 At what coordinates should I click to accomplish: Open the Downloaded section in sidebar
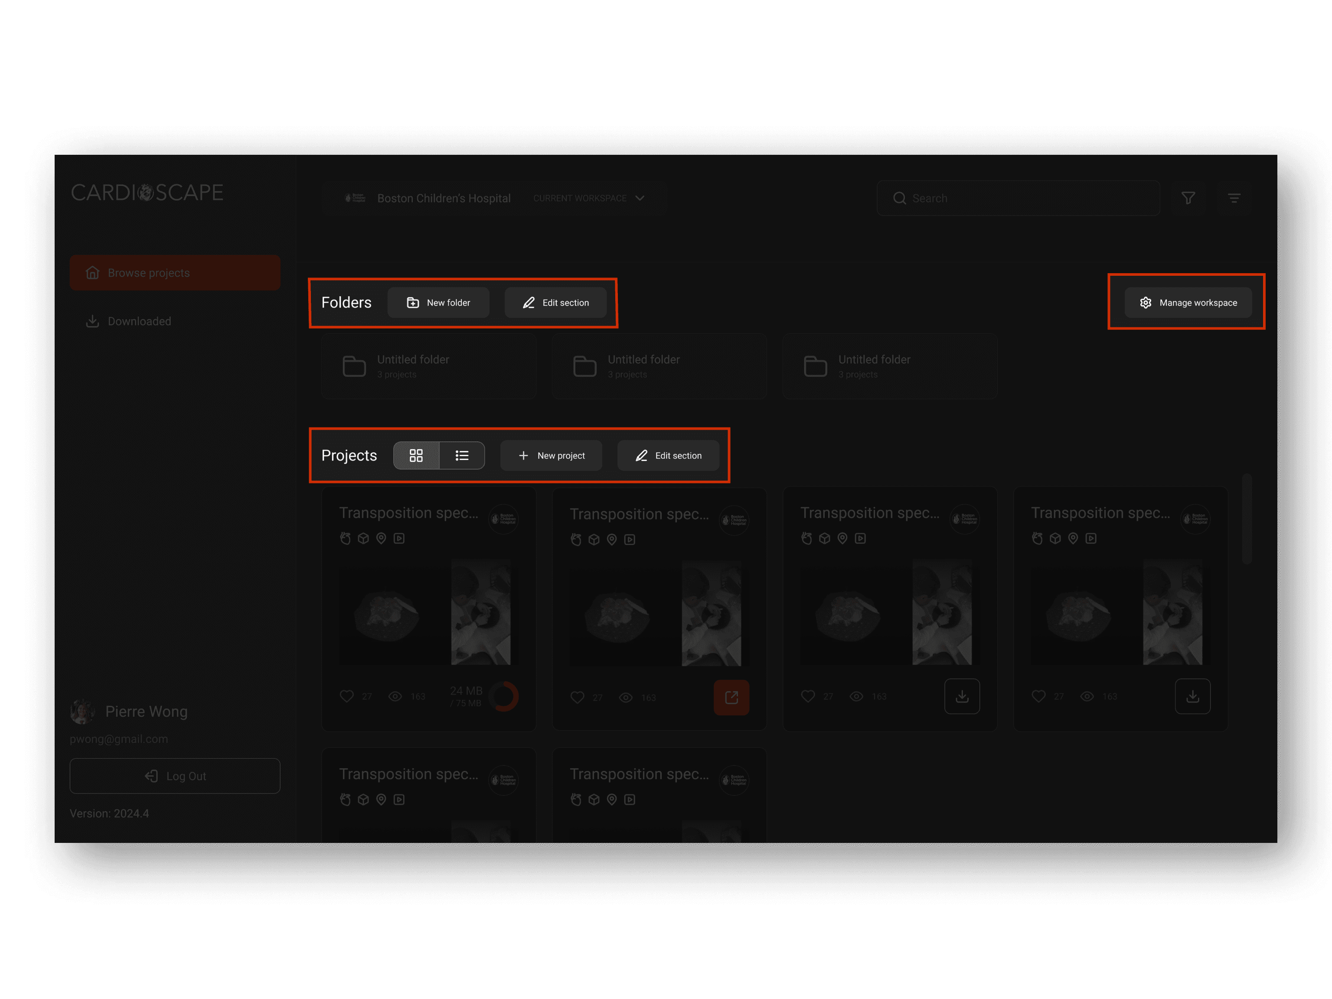138,321
